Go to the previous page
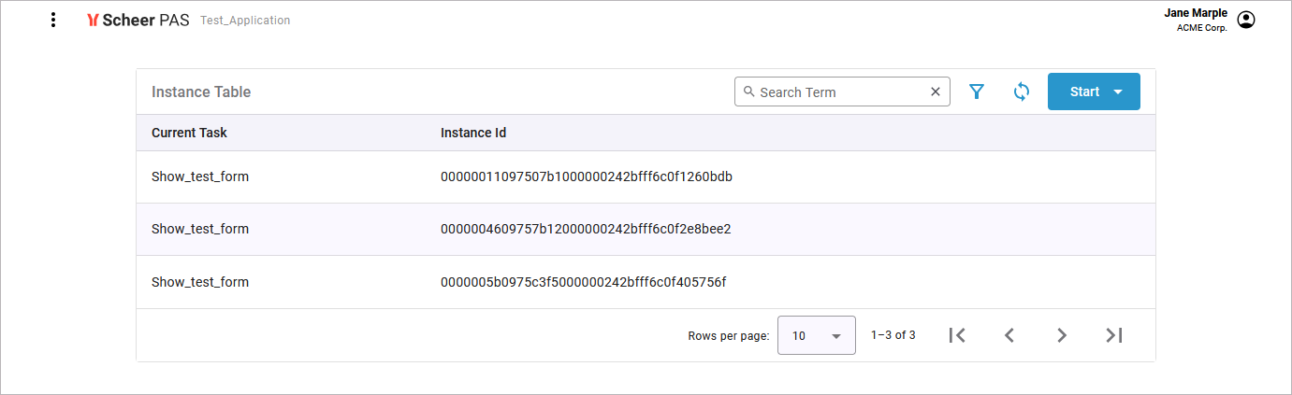Image resolution: width=1292 pixels, height=395 pixels. point(1009,335)
